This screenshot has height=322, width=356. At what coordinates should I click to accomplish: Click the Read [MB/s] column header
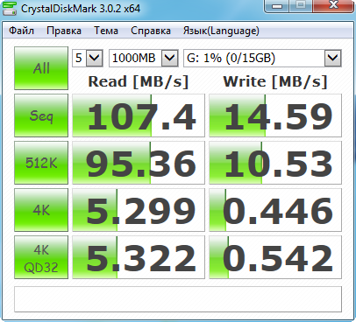point(139,81)
